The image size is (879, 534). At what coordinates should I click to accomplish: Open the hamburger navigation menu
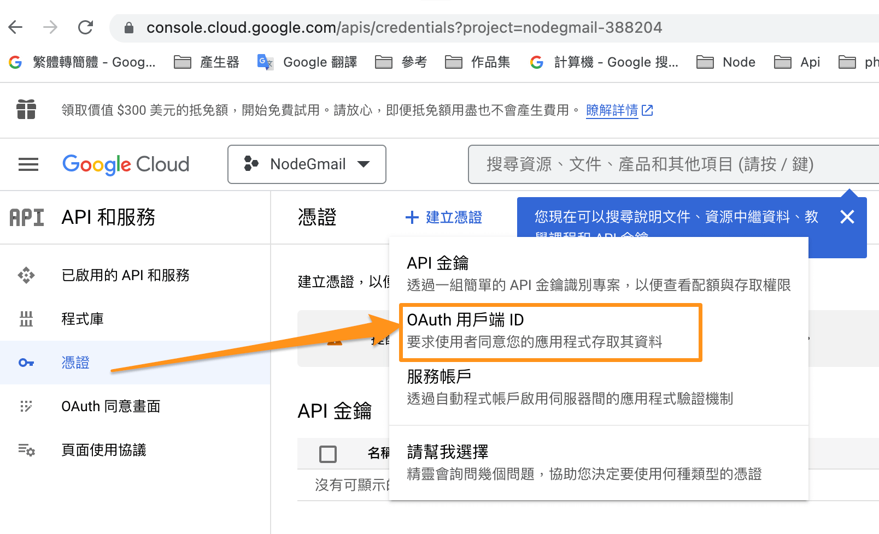point(28,164)
